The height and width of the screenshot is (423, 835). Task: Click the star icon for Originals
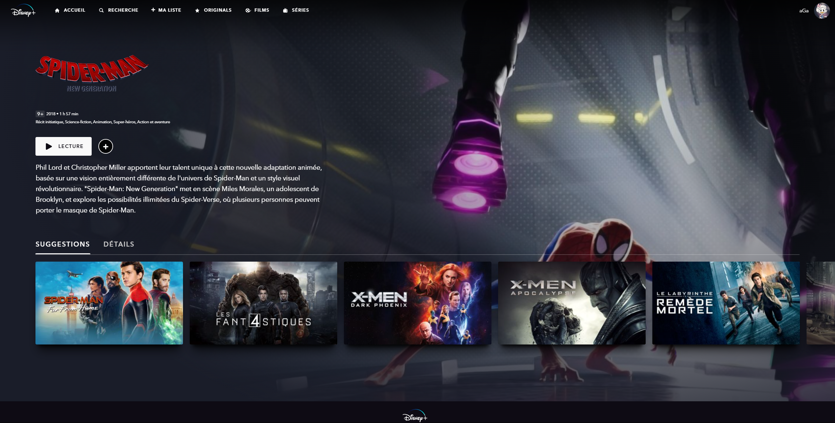pyautogui.click(x=197, y=10)
